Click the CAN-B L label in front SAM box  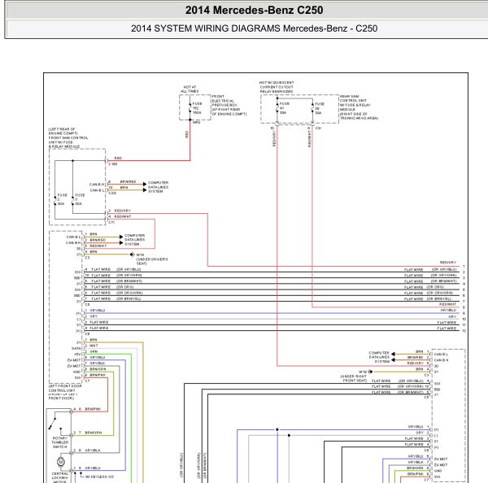(x=97, y=190)
